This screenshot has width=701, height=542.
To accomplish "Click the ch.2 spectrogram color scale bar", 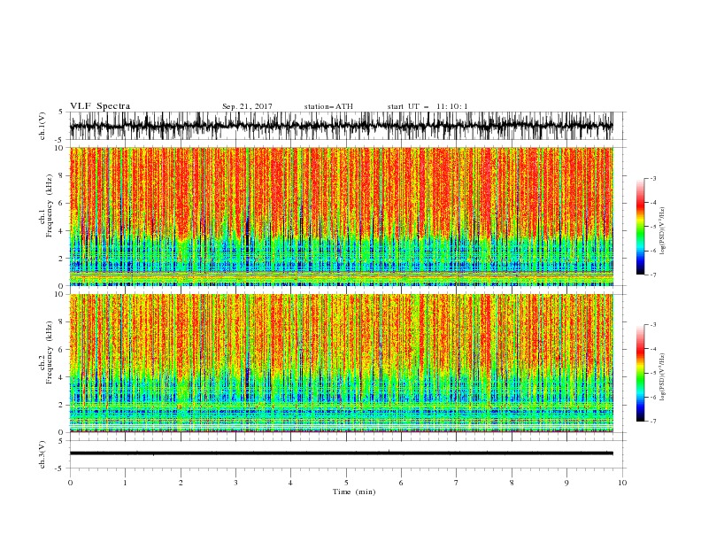I will (x=640, y=373).
